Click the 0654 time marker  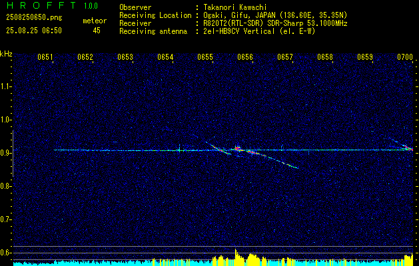pos(165,57)
